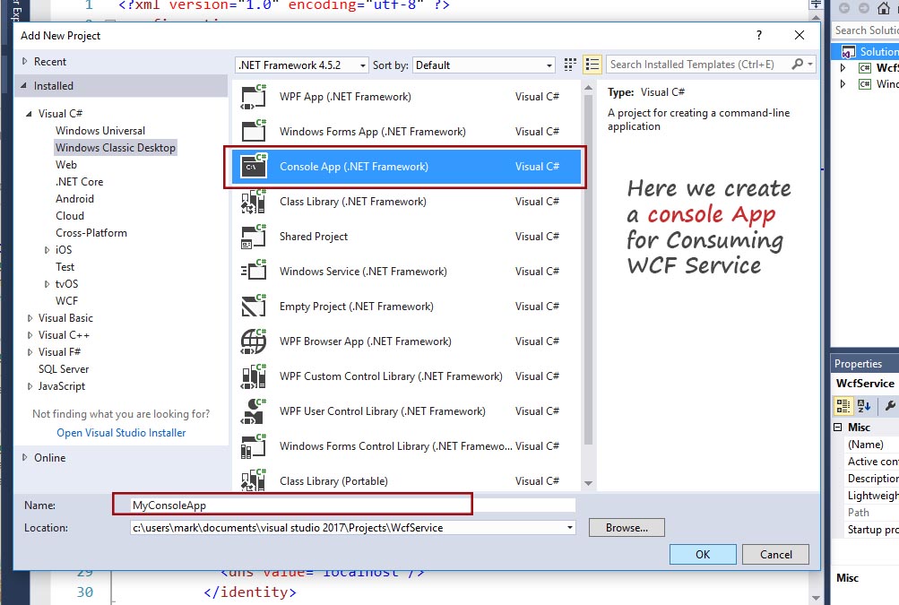This screenshot has height=605, width=899.
Task: Expand the Visual F# node
Action: (30, 352)
